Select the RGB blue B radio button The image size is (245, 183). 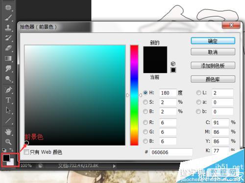[x=146, y=141]
